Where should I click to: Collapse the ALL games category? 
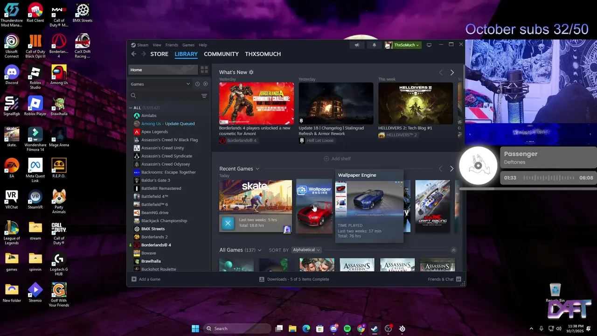pos(131,108)
